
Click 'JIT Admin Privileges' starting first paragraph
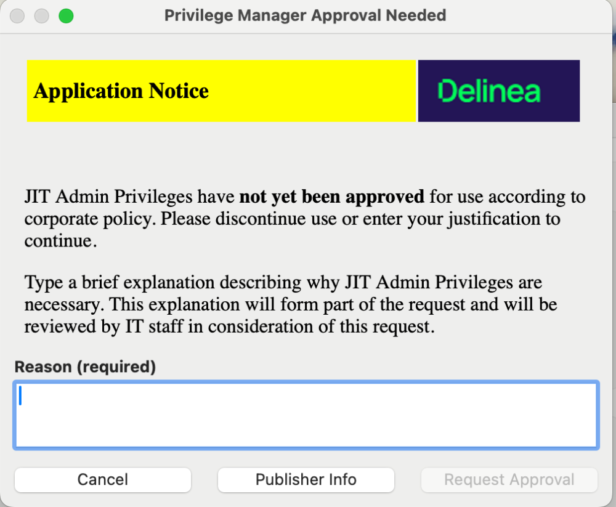coord(108,197)
